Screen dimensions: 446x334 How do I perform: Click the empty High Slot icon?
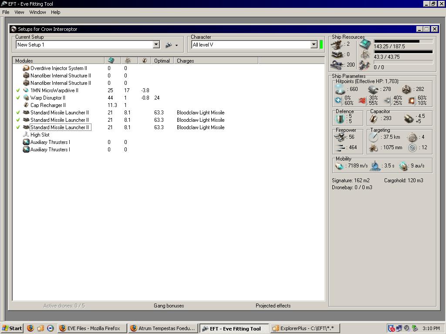click(26, 135)
